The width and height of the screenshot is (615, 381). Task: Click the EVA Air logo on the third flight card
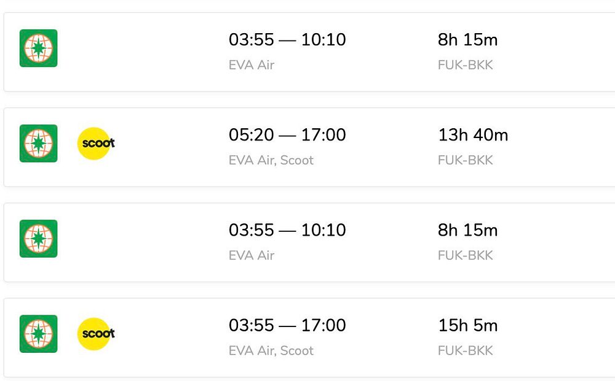pos(38,239)
